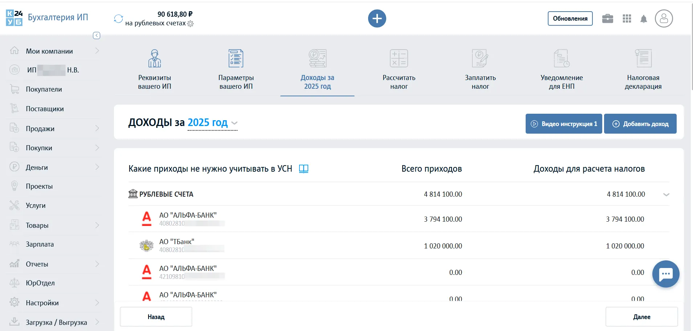
Task: Expand the Деньги sidebar section
Action: click(54, 167)
